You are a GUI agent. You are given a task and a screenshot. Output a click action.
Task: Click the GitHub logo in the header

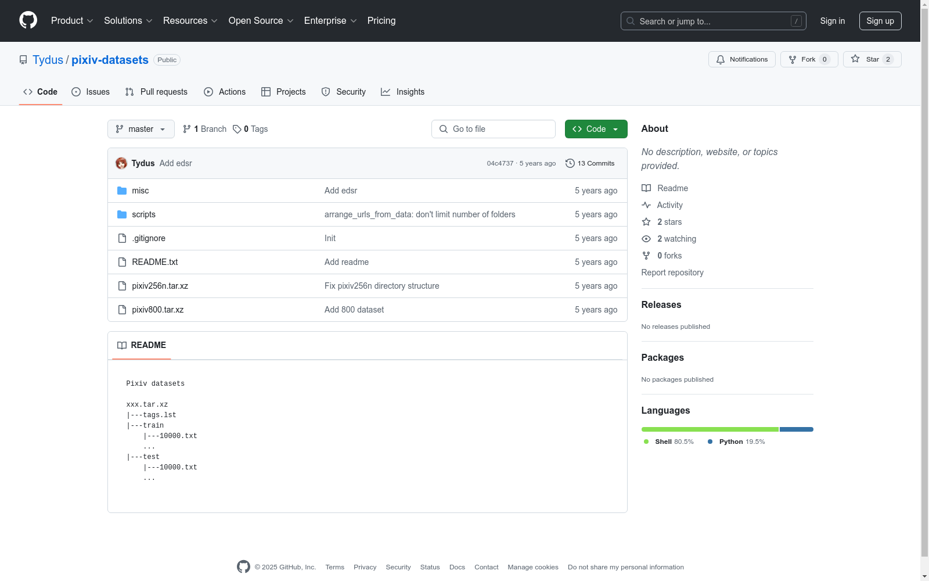28,20
